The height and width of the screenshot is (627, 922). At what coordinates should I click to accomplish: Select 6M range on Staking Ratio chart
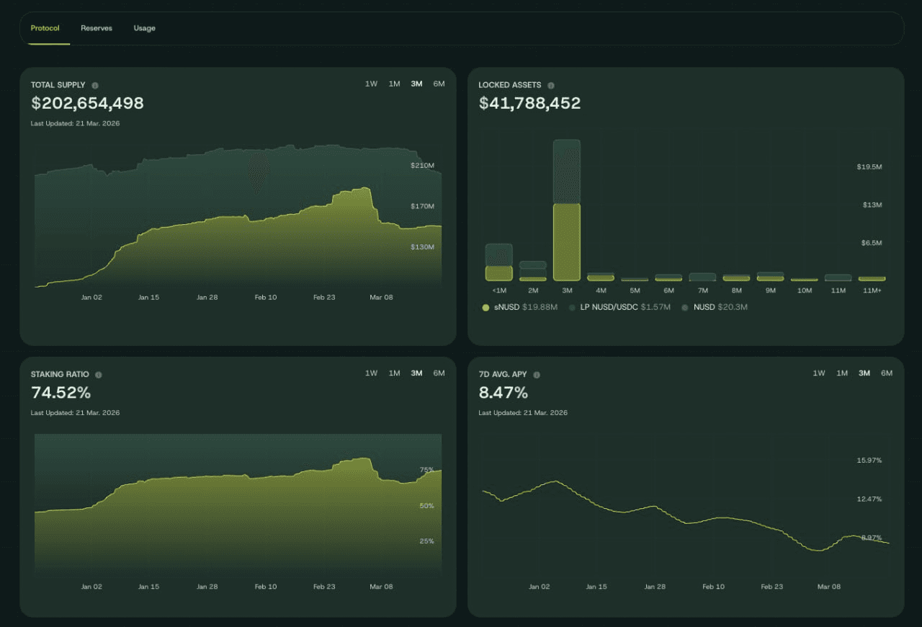tap(439, 373)
